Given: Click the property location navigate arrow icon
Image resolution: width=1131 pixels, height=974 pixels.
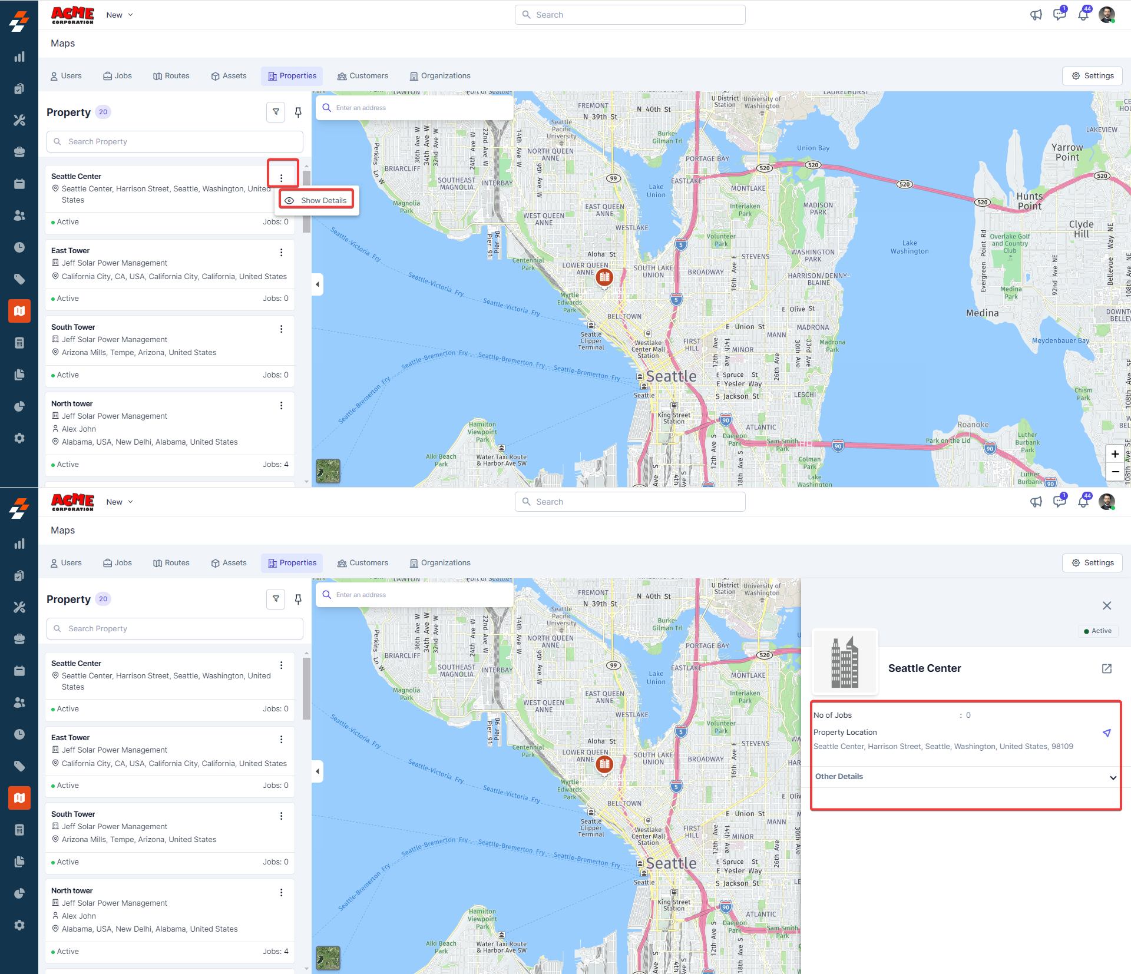Looking at the screenshot, I should pyautogui.click(x=1106, y=733).
